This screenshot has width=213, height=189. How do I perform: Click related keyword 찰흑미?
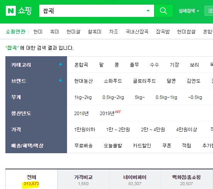94,32
